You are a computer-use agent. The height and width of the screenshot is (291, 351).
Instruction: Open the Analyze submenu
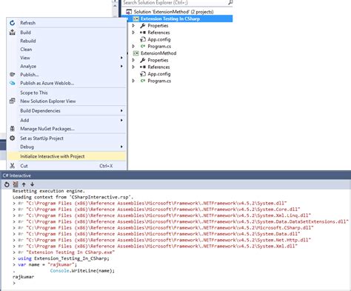67,66
